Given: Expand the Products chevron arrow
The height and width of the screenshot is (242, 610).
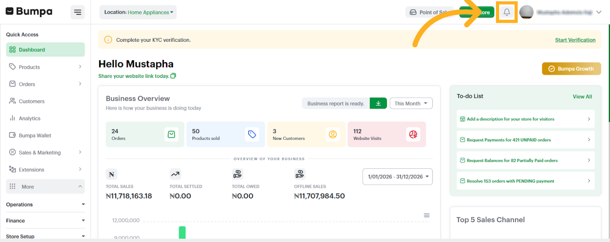Looking at the screenshot, I should click(80, 67).
